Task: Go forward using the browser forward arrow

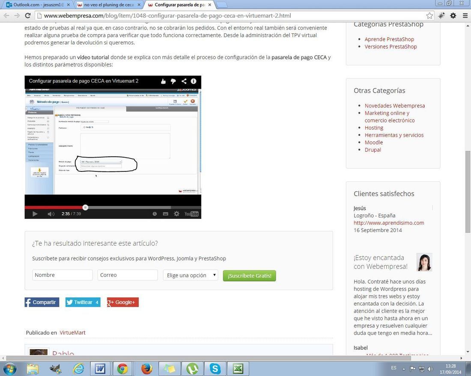Action: coord(17,15)
